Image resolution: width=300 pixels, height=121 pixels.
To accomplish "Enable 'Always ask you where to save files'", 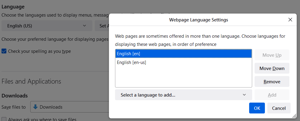I will [4, 119].
